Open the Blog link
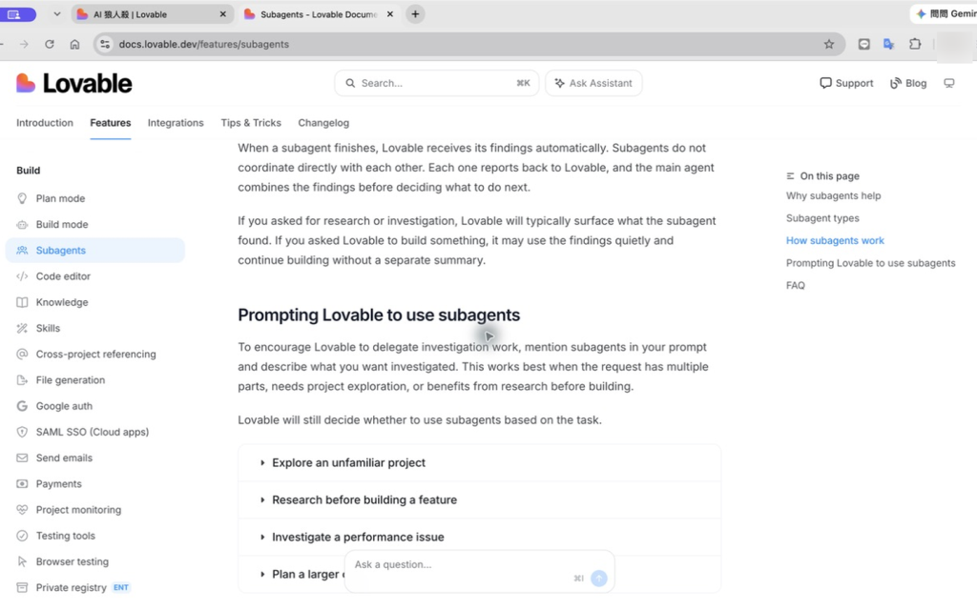The height and width of the screenshot is (610, 977). (908, 84)
